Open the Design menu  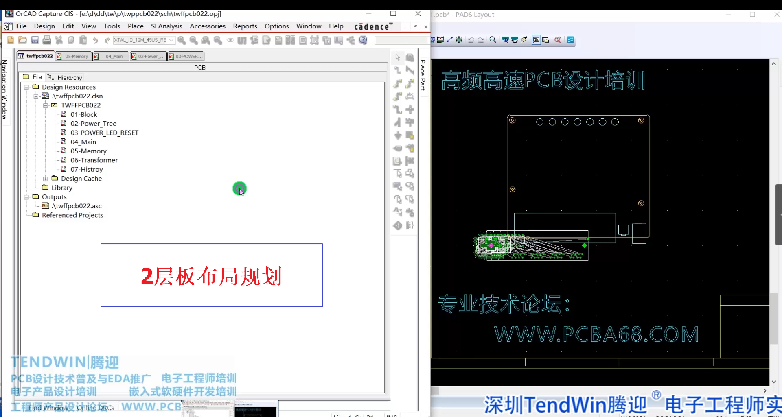pos(44,26)
